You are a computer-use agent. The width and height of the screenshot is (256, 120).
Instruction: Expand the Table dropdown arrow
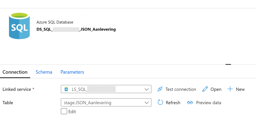click(146, 103)
